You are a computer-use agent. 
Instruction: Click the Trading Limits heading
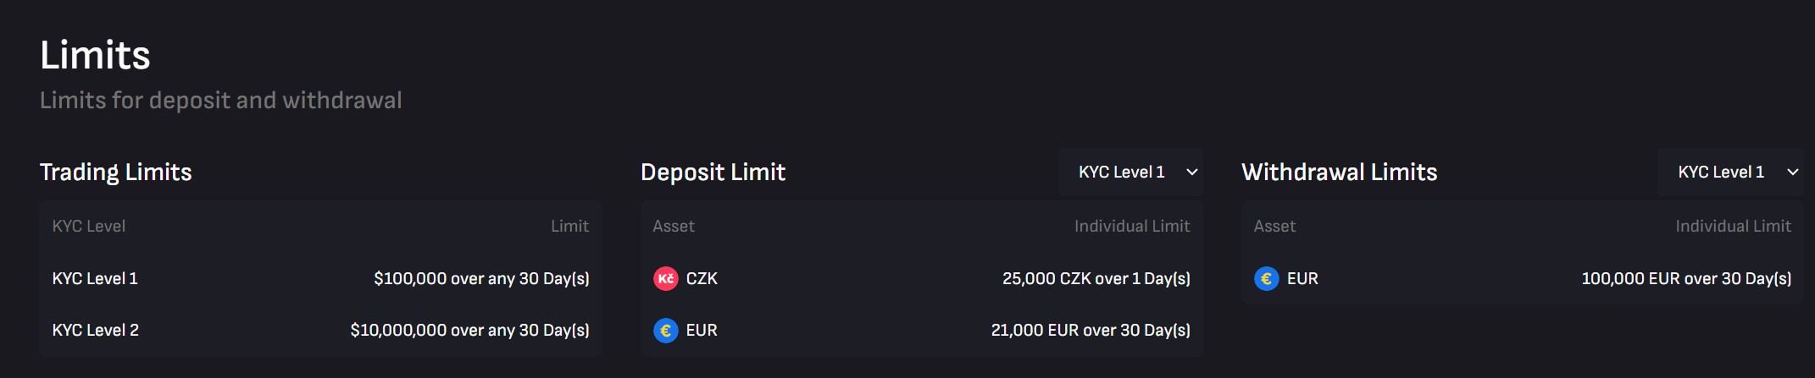pos(116,172)
